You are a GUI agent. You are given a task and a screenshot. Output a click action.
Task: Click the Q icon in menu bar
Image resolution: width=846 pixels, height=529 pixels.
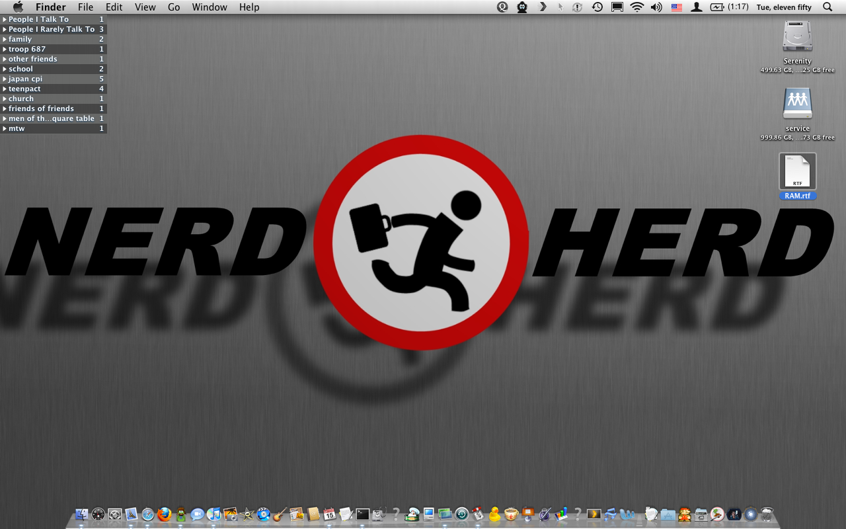502,7
